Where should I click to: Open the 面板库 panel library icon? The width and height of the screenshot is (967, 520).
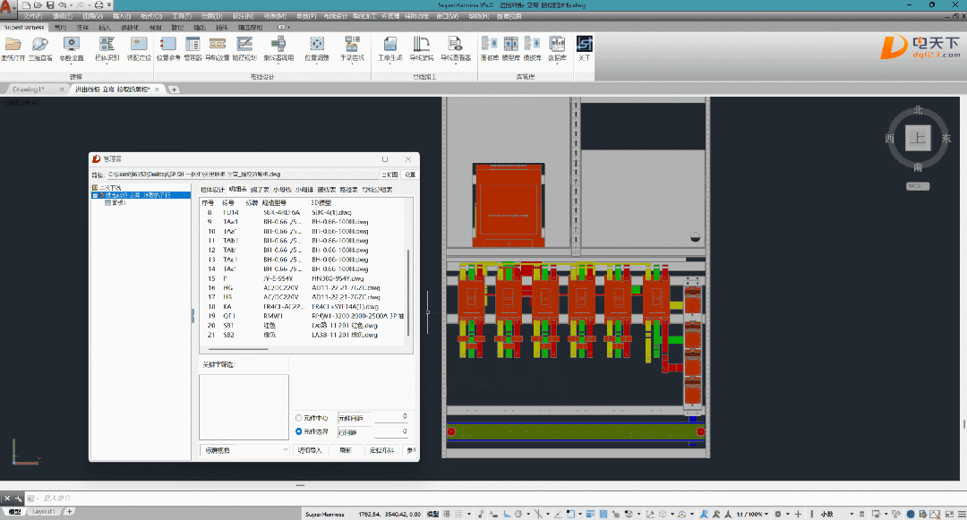(490, 45)
